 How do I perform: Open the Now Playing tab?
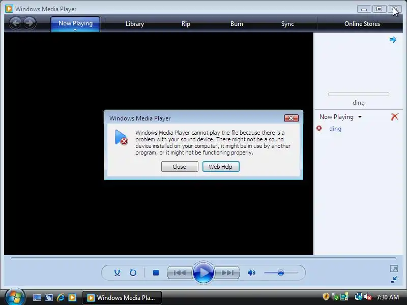(x=75, y=23)
